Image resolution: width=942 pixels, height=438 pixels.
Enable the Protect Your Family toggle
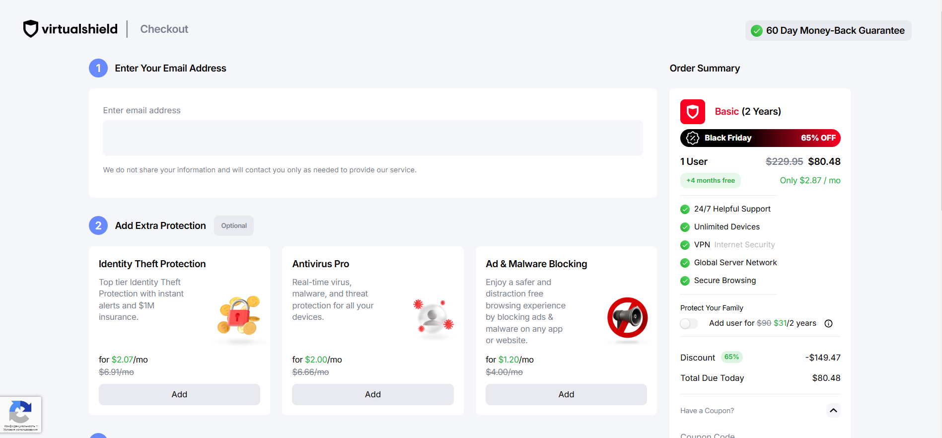[689, 324]
